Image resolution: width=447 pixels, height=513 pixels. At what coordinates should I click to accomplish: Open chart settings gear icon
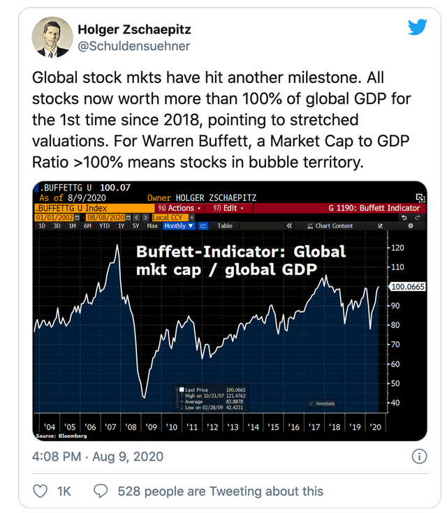tap(410, 225)
